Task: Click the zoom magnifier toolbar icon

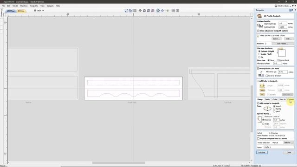Action: click(144, 11)
